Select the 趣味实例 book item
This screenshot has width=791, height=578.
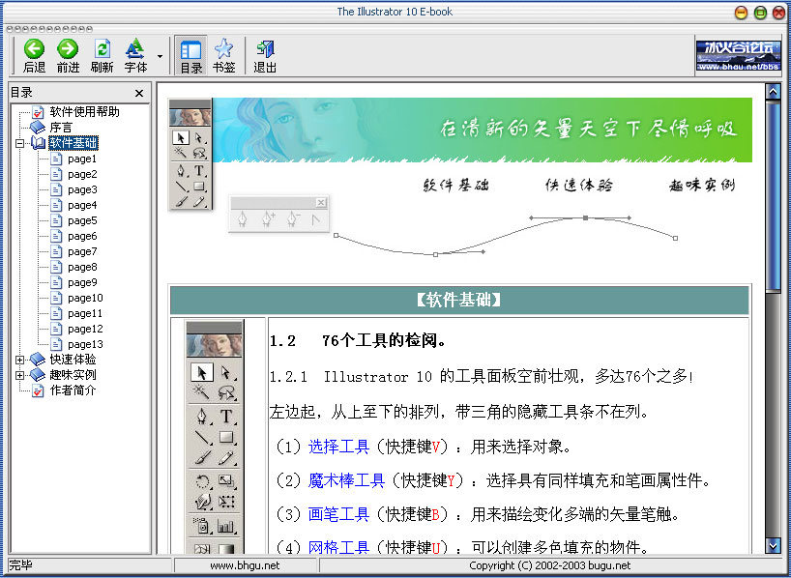[73, 375]
